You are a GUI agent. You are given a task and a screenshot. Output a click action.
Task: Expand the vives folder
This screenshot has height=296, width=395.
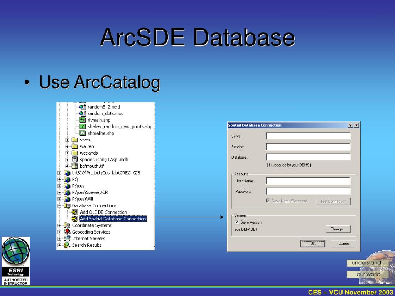pyautogui.click(x=67, y=140)
